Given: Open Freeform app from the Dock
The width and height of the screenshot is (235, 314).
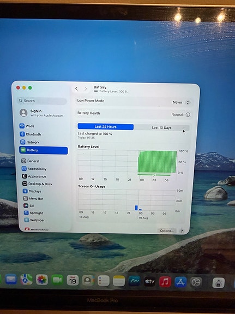Looking at the screenshot, I should coord(134,281).
